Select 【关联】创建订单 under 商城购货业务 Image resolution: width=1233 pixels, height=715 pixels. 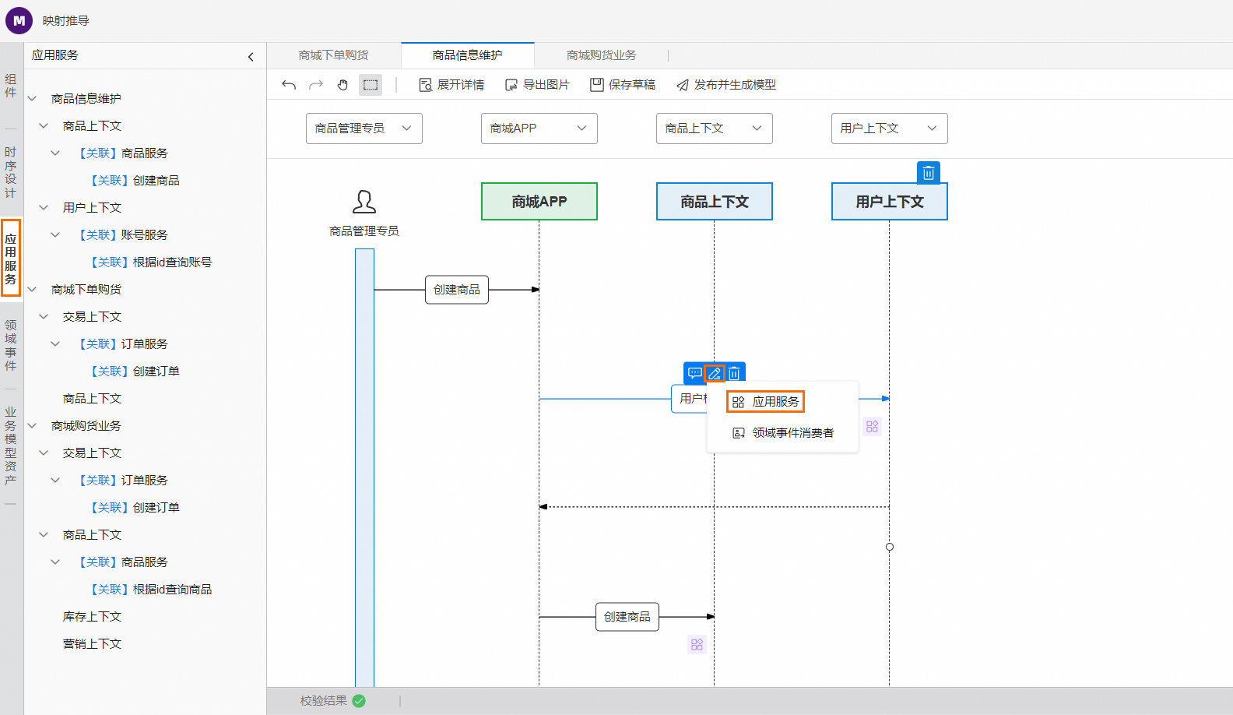pos(135,508)
